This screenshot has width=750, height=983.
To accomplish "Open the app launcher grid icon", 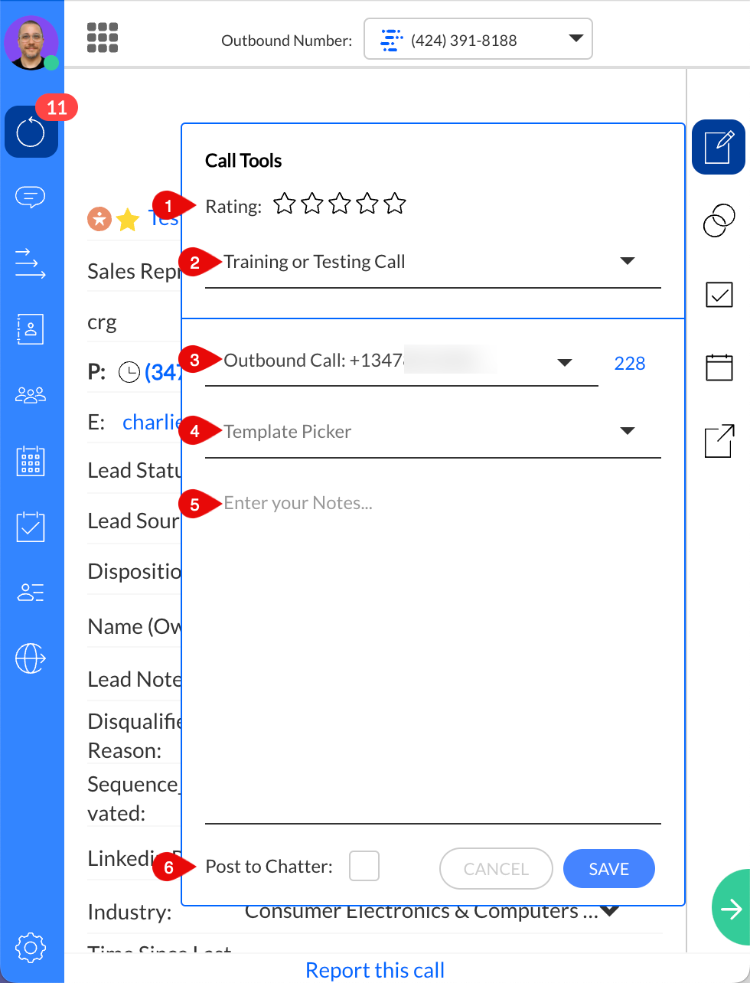I will click(102, 38).
